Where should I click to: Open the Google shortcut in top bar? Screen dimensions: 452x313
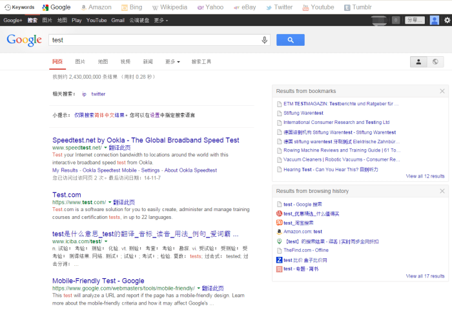coord(56,7)
